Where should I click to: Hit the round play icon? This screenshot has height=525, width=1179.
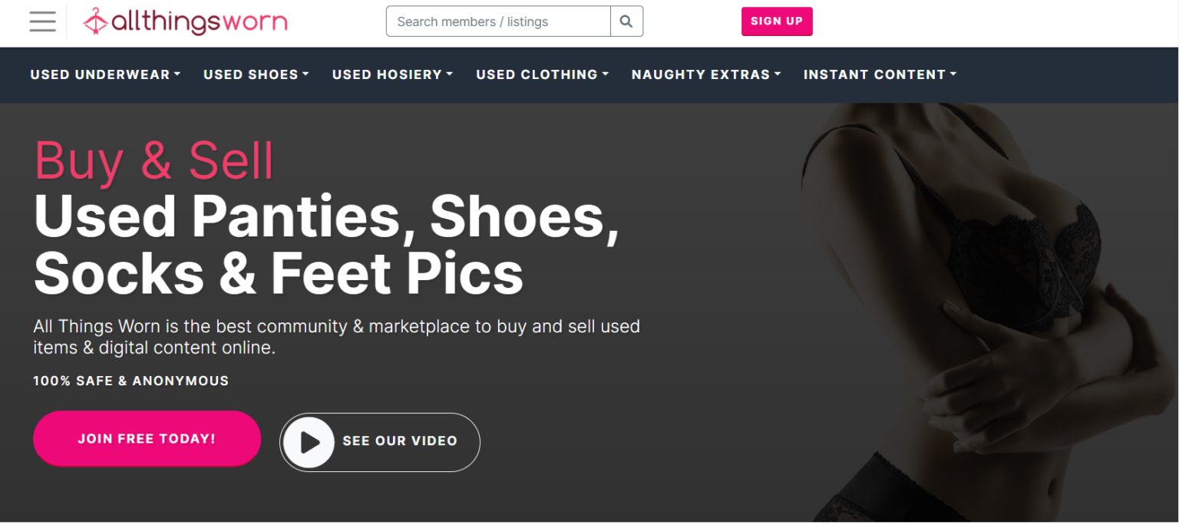(309, 442)
